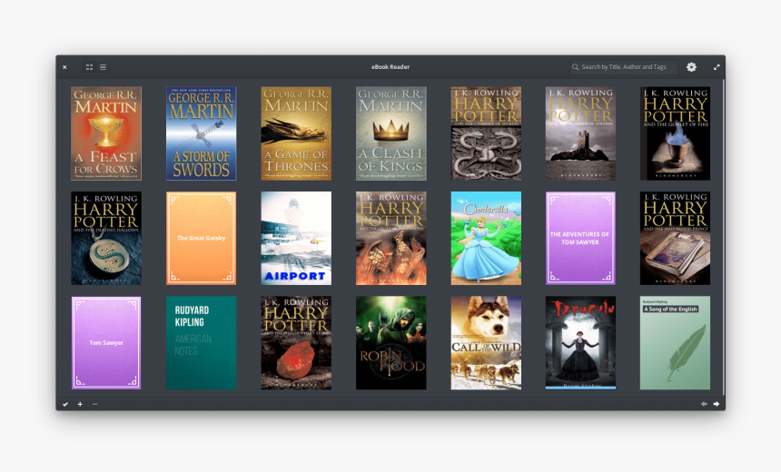This screenshot has width=781, height=472.
Task: Go to the previous library page arrow
Action: (704, 404)
